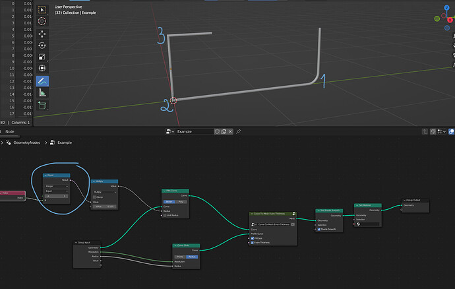This screenshot has height=289, width=455.
Task: Select the Select Box tool
Action: point(42,10)
